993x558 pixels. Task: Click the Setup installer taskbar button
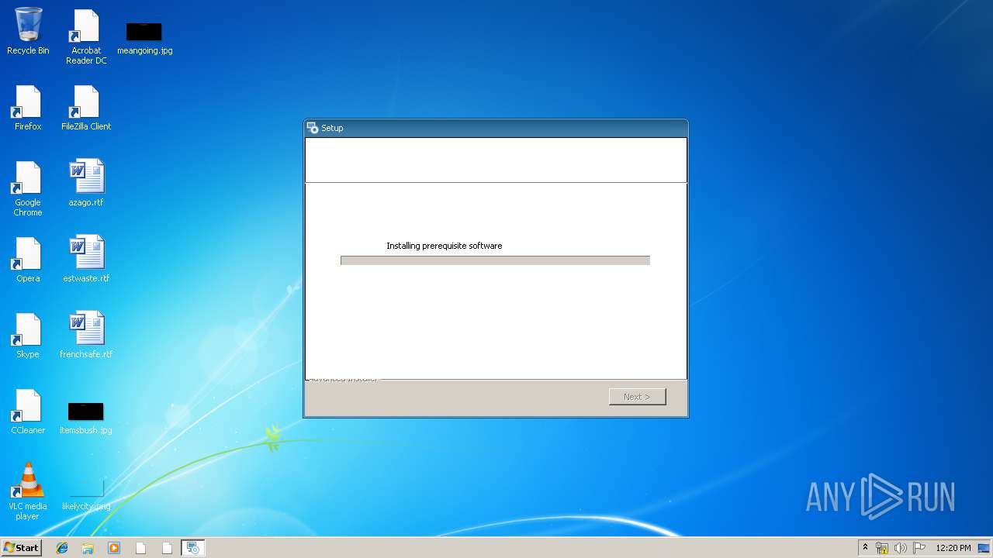click(193, 548)
